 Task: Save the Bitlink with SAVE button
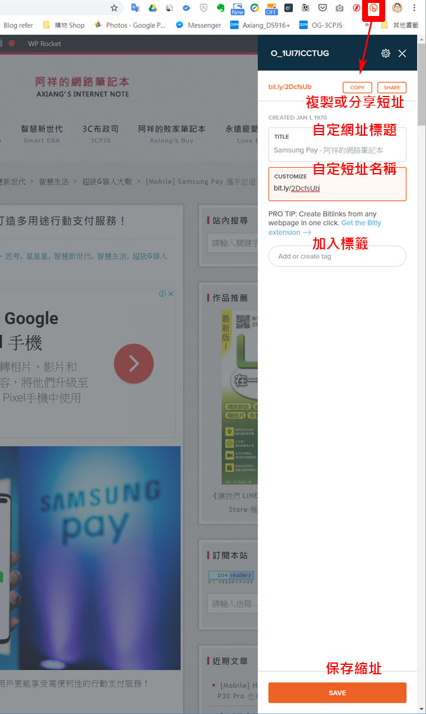click(x=337, y=693)
